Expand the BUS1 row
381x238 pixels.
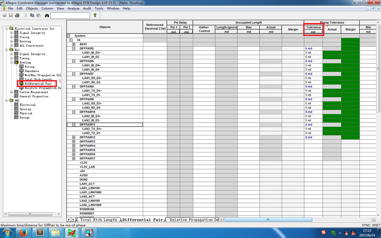(74, 44)
